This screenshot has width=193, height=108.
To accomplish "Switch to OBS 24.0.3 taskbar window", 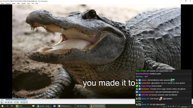I will coord(81,106).
